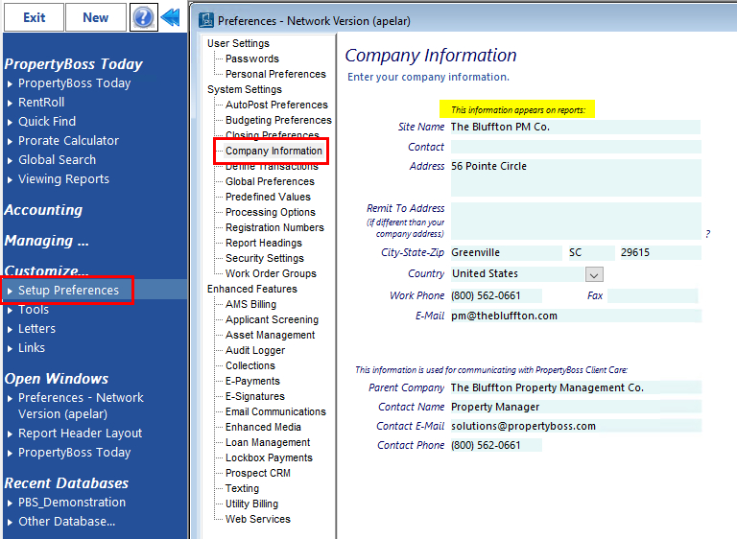Select Texting tree item
Screen dimensions: 737x539
click(x=242, y=489)
